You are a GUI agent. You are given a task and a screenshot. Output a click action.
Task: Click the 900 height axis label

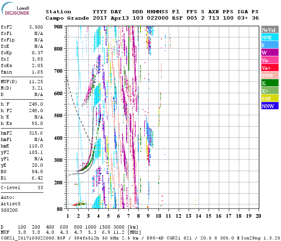click(59, 27)
